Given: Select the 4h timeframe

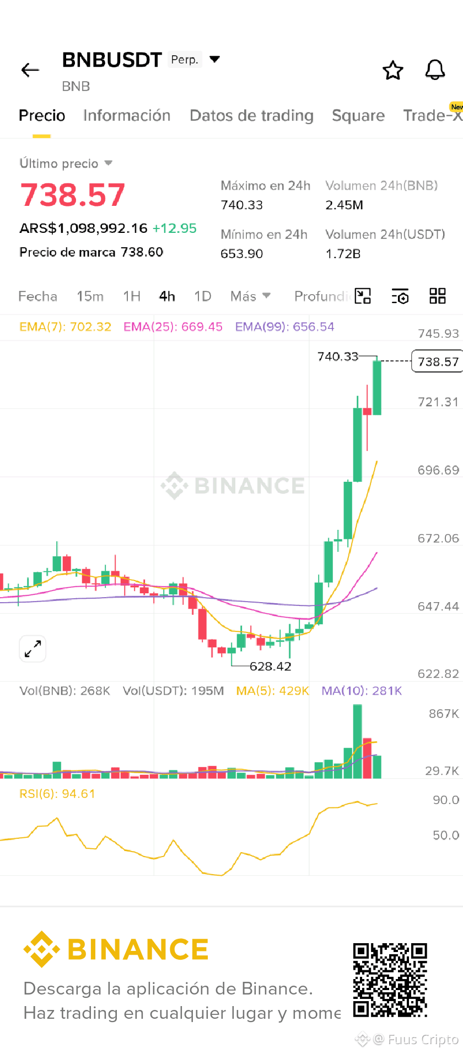Looking at the screenshot, I should click(x=167, y=296).
